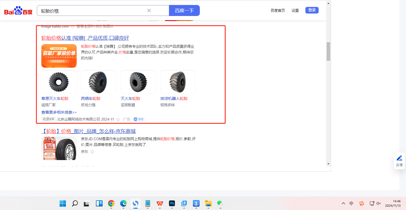Click the 广告 ad label
The height and width of the screenshot is (210, 406).
coord(127,119)
